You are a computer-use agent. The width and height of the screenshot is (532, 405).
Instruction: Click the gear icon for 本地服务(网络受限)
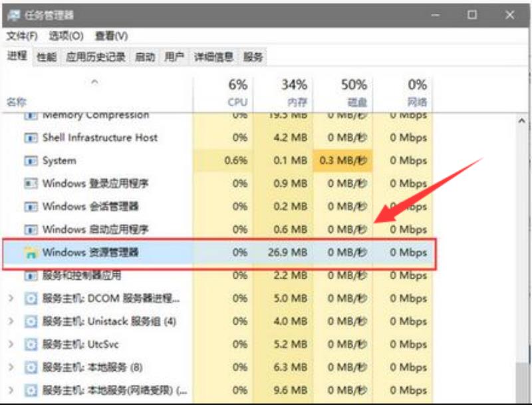tap(31, 391)
